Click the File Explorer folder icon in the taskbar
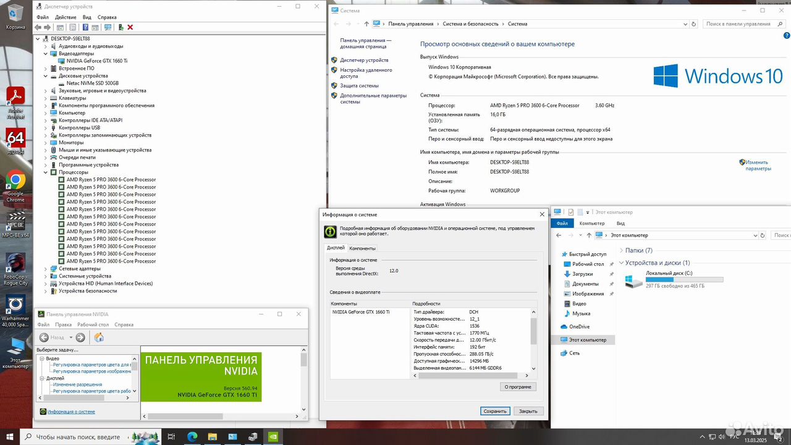 (x=213, y=436)
